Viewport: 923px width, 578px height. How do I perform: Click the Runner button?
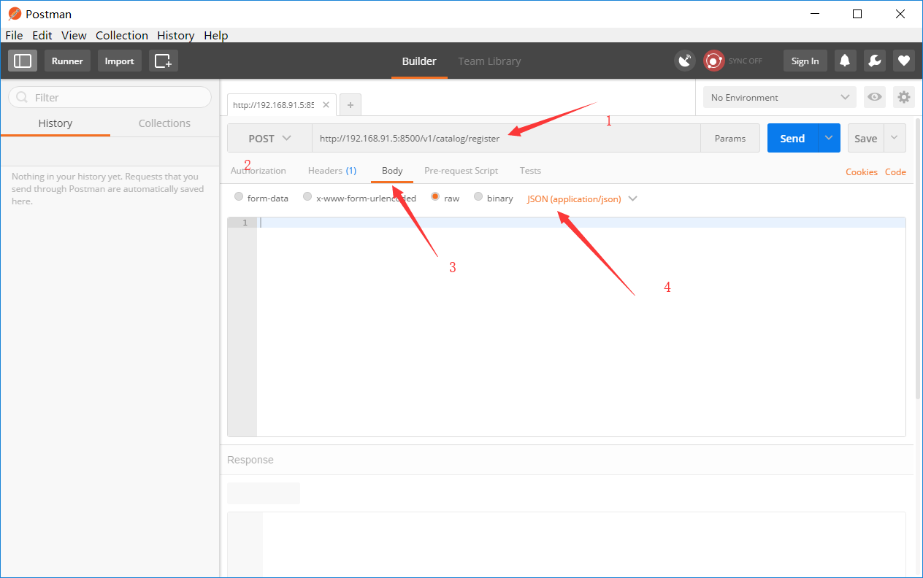[67, 61]
